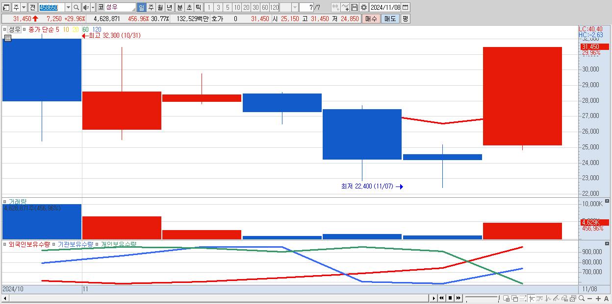Image resolution: width=612 pixels, height=304 pixels.
Task: Click the 매수 (buy) button
Action: coord(371,19)
